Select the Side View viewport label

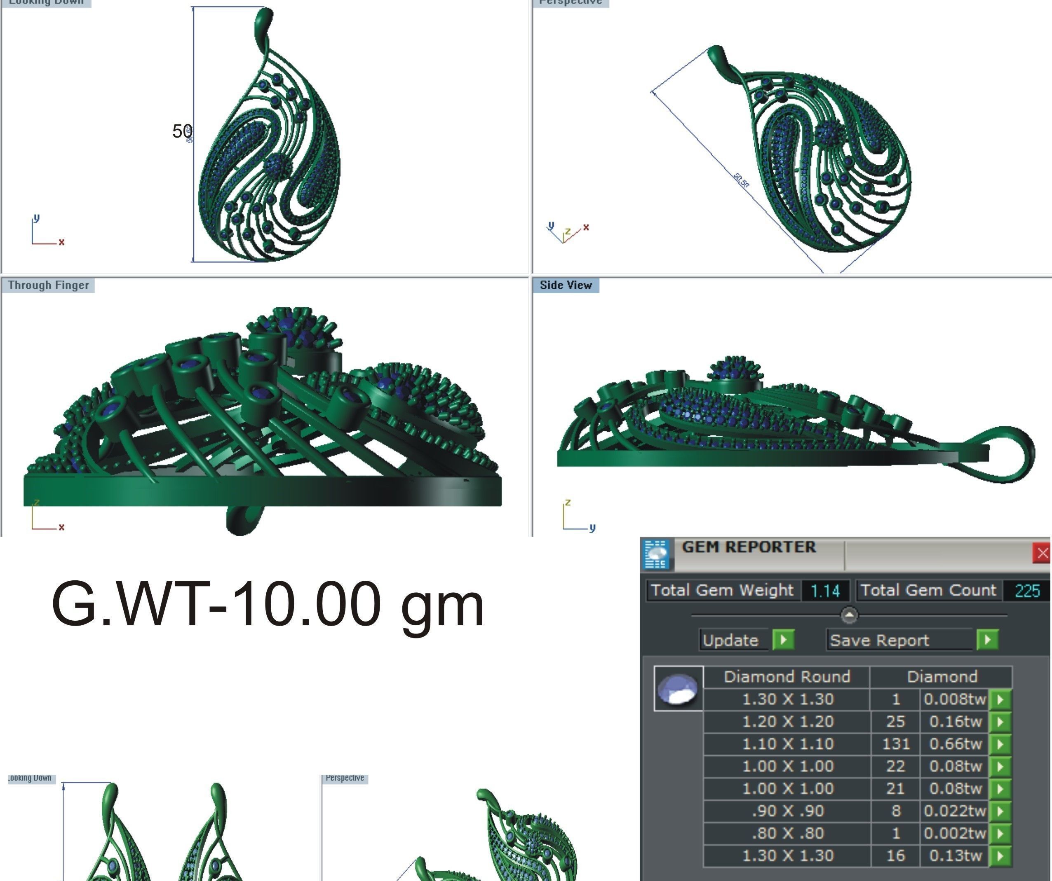(x=566, y=285)
